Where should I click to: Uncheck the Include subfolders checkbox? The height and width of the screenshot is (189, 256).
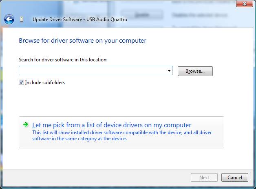tap(22, 83)
